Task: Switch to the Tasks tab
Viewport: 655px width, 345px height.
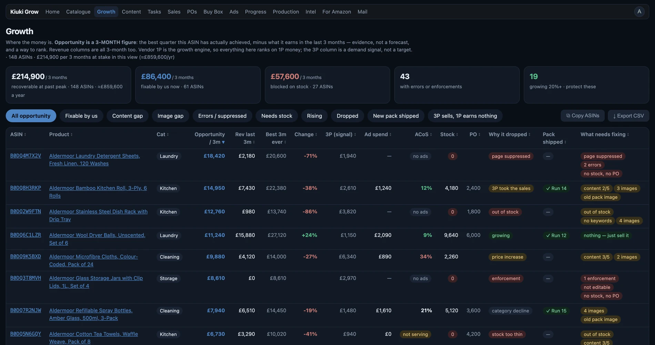Action: 154,12
